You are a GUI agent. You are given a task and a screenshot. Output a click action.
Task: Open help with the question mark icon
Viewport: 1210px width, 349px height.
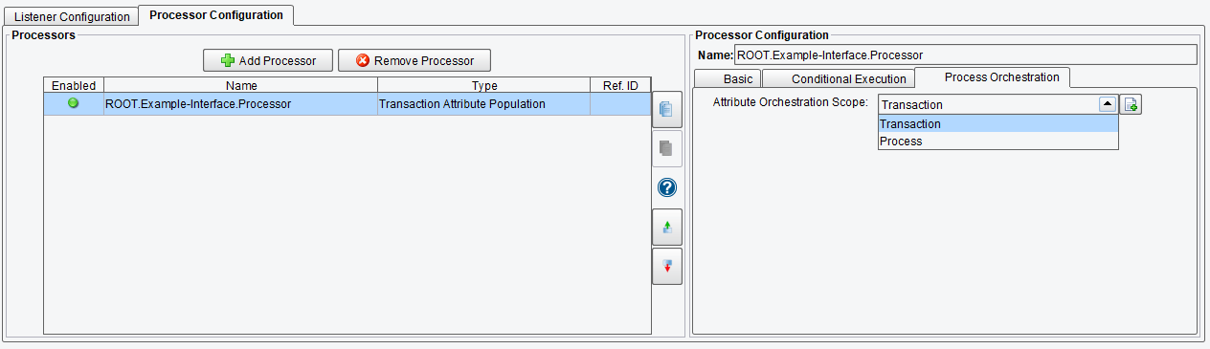coord(667,187)
